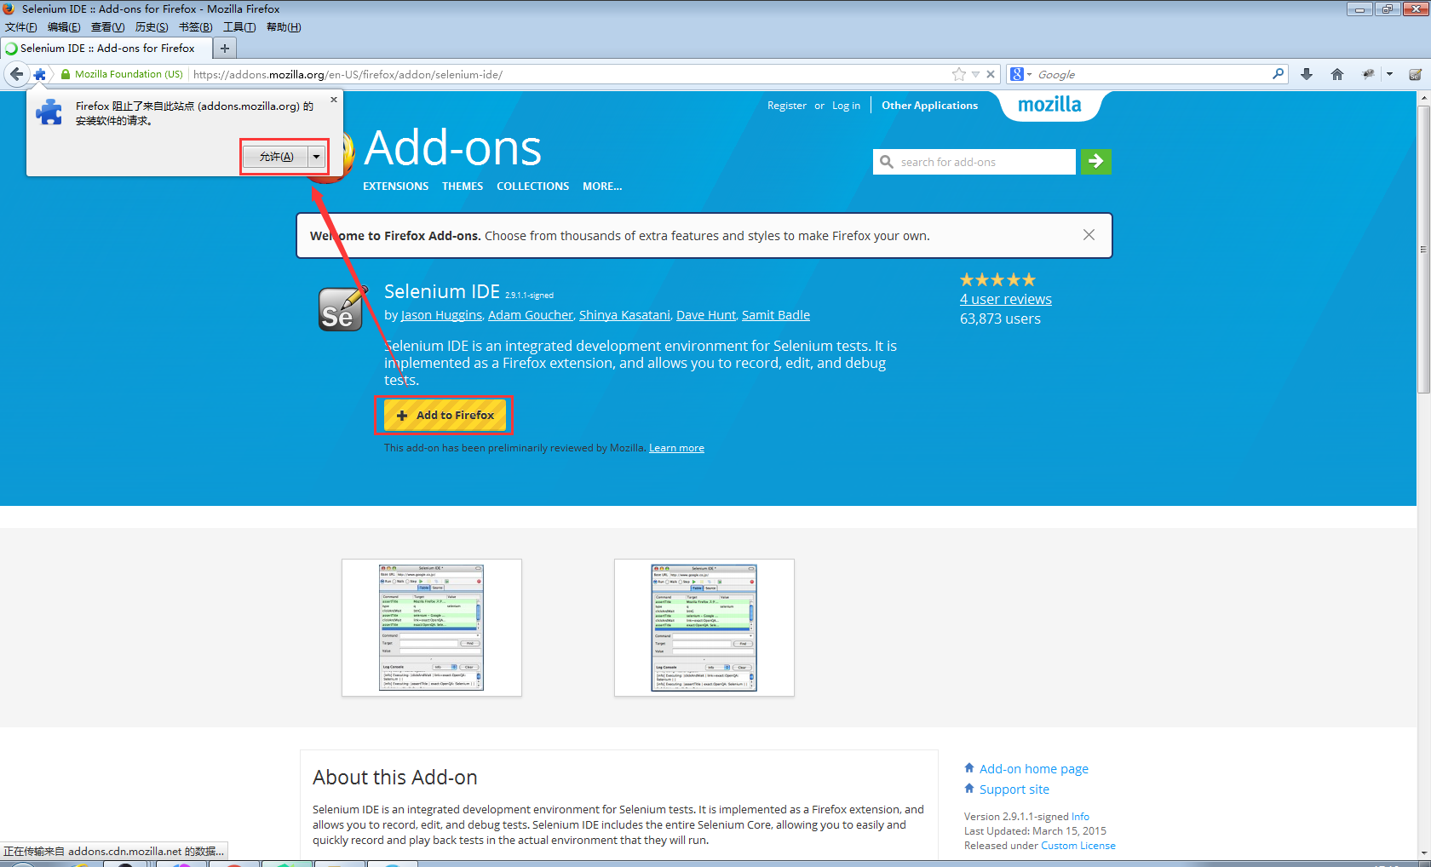Open author Shinya Kasatani profile
The image size is (1431, 867).
[x=624, y=315]
